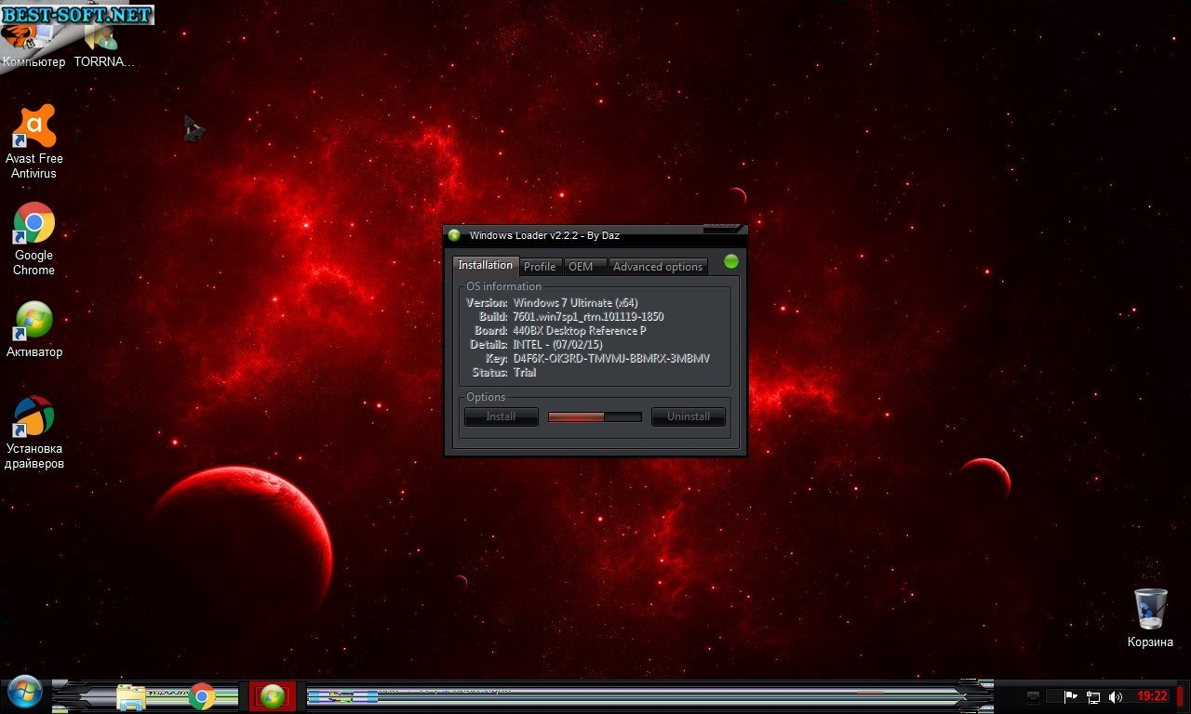Click the red Show Desktop strip

pyautogui.click(x=1181, y=696)
